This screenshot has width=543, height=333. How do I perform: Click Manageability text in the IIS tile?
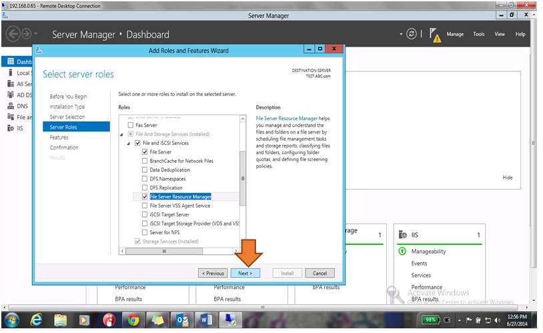428,251
